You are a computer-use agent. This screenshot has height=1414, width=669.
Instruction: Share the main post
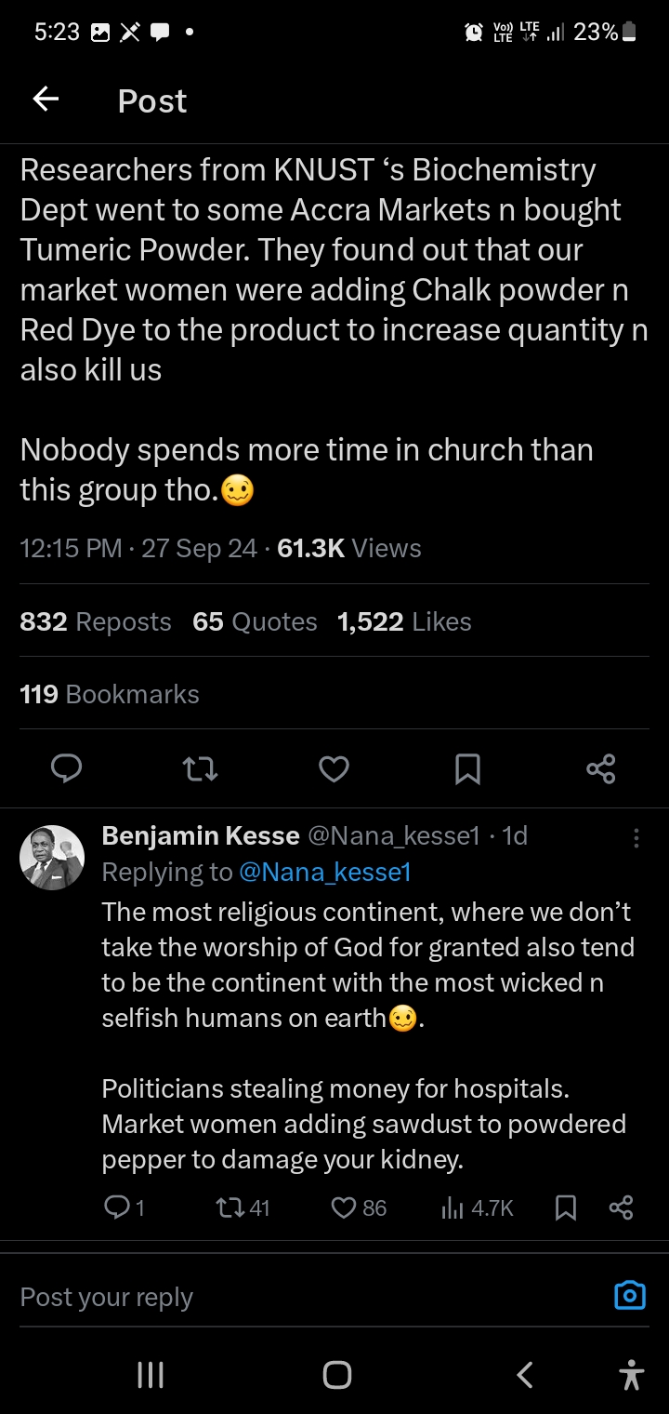(x=601, y=768)
